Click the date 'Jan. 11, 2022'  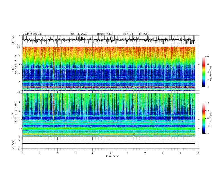(79, 34)
